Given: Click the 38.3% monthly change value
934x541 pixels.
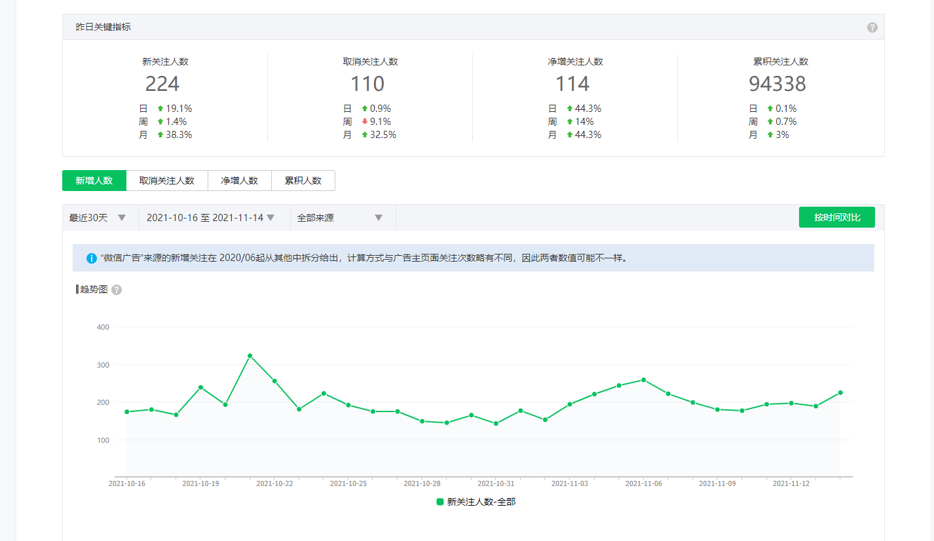Looking at the screenshot, I should [179, 135].
